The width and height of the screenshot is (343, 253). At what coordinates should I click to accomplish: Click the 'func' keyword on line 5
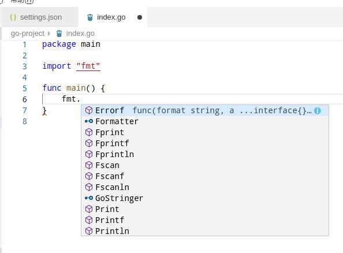tap(52, 88)
